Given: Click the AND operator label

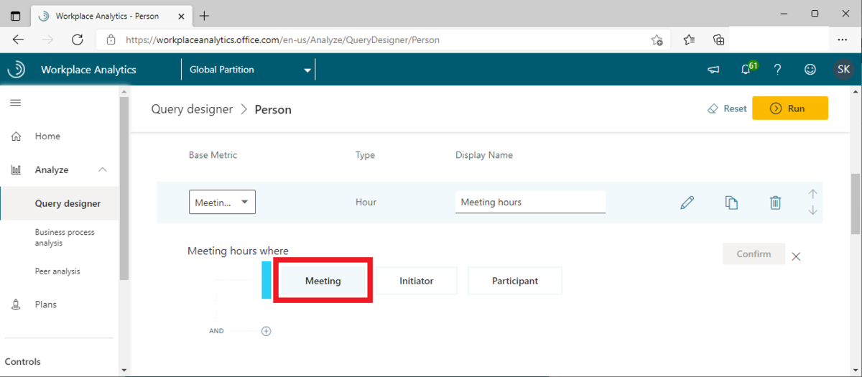Looking at the screenshot, I should tap(216, 331).
